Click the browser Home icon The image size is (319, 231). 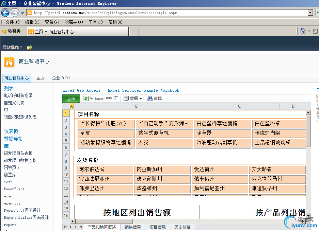303,31
